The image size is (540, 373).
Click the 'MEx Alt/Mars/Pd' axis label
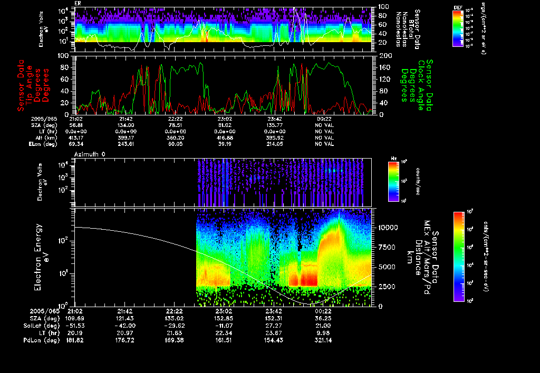coord(427,258)
